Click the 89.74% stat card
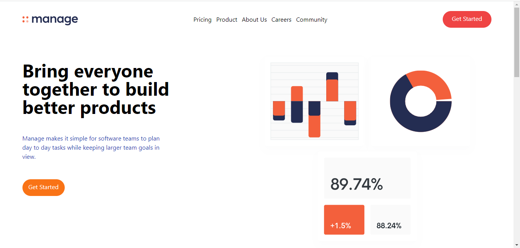 [x=367, y=178]
